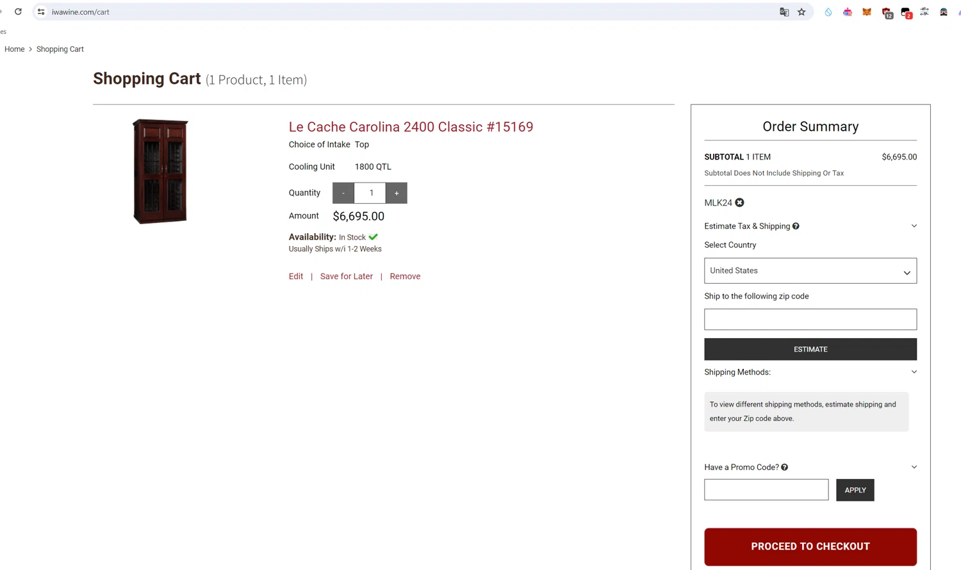The height and width of the screenshot is (570, 961).
Task: Go to Home in the breadcrumb
Action: click(x=14, y=49)
